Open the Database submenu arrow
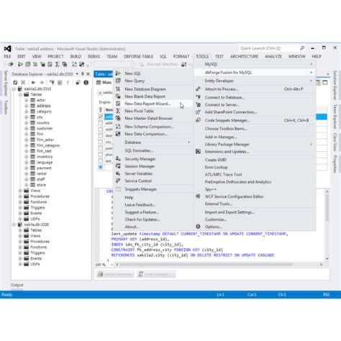The height and width of the screenshot is (341, 341). tap(189, 142)
